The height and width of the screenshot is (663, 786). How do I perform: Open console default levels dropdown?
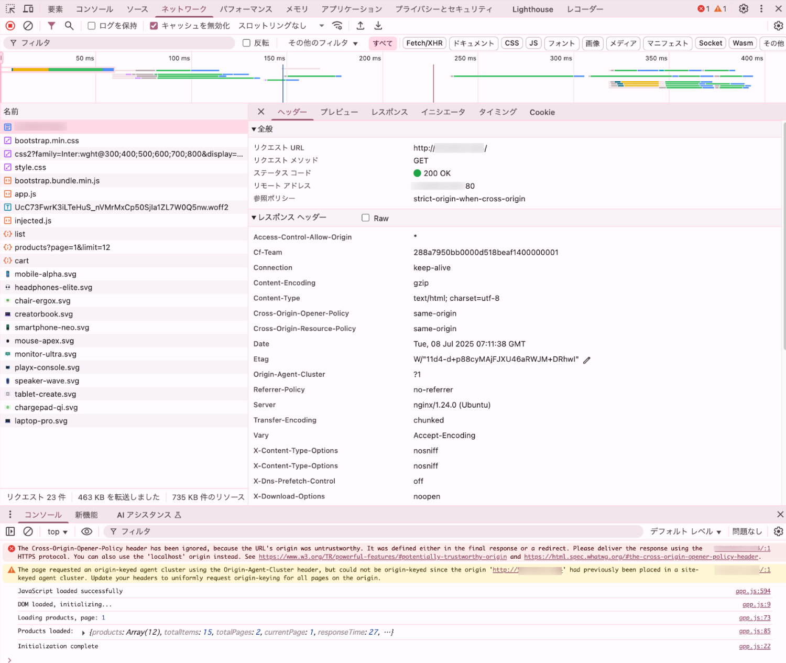coord(686,531)
